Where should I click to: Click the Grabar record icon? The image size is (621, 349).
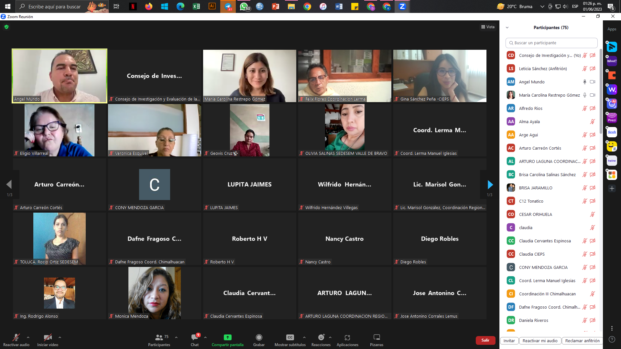click(259, 337)
